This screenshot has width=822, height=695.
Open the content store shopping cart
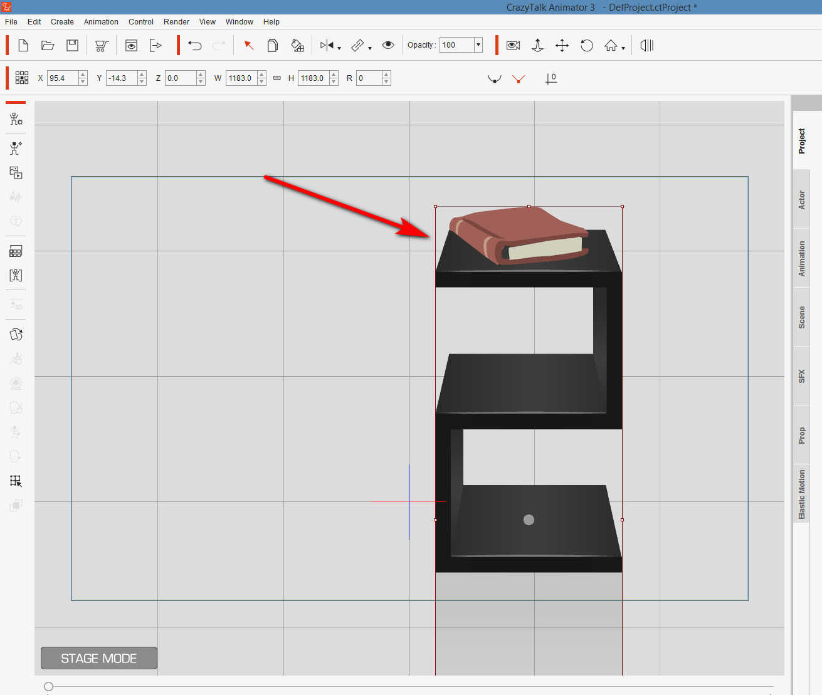tap(102, 45)
